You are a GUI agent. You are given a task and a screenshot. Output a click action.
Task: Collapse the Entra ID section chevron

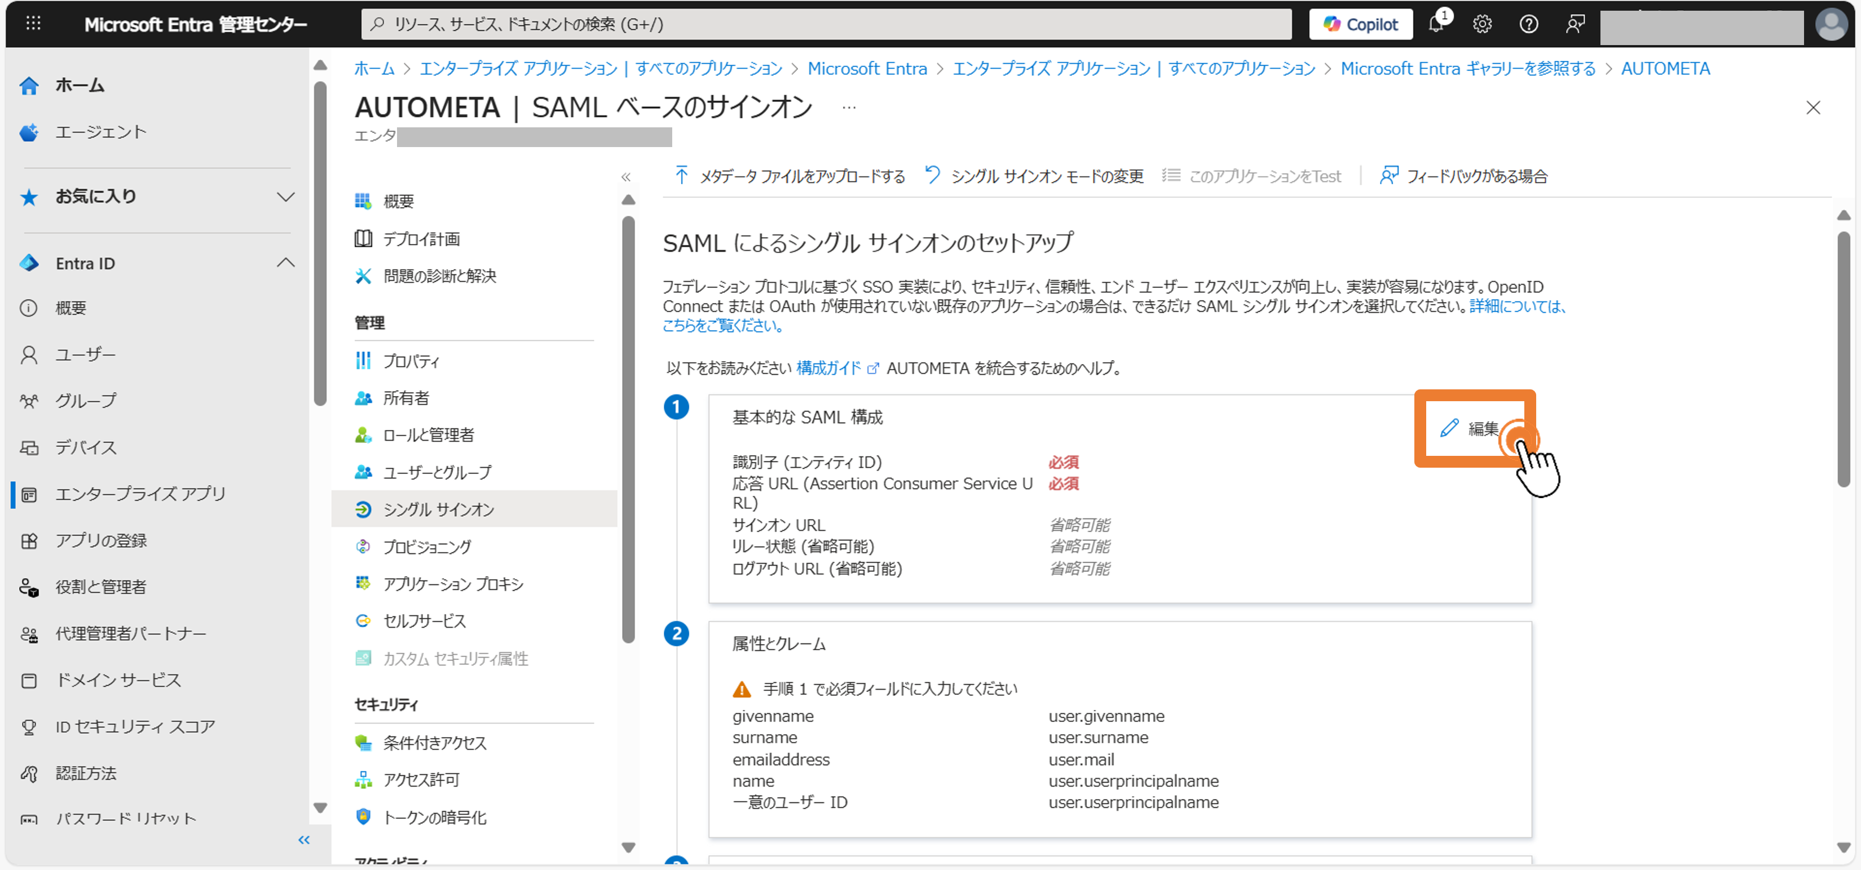(286, 263)
